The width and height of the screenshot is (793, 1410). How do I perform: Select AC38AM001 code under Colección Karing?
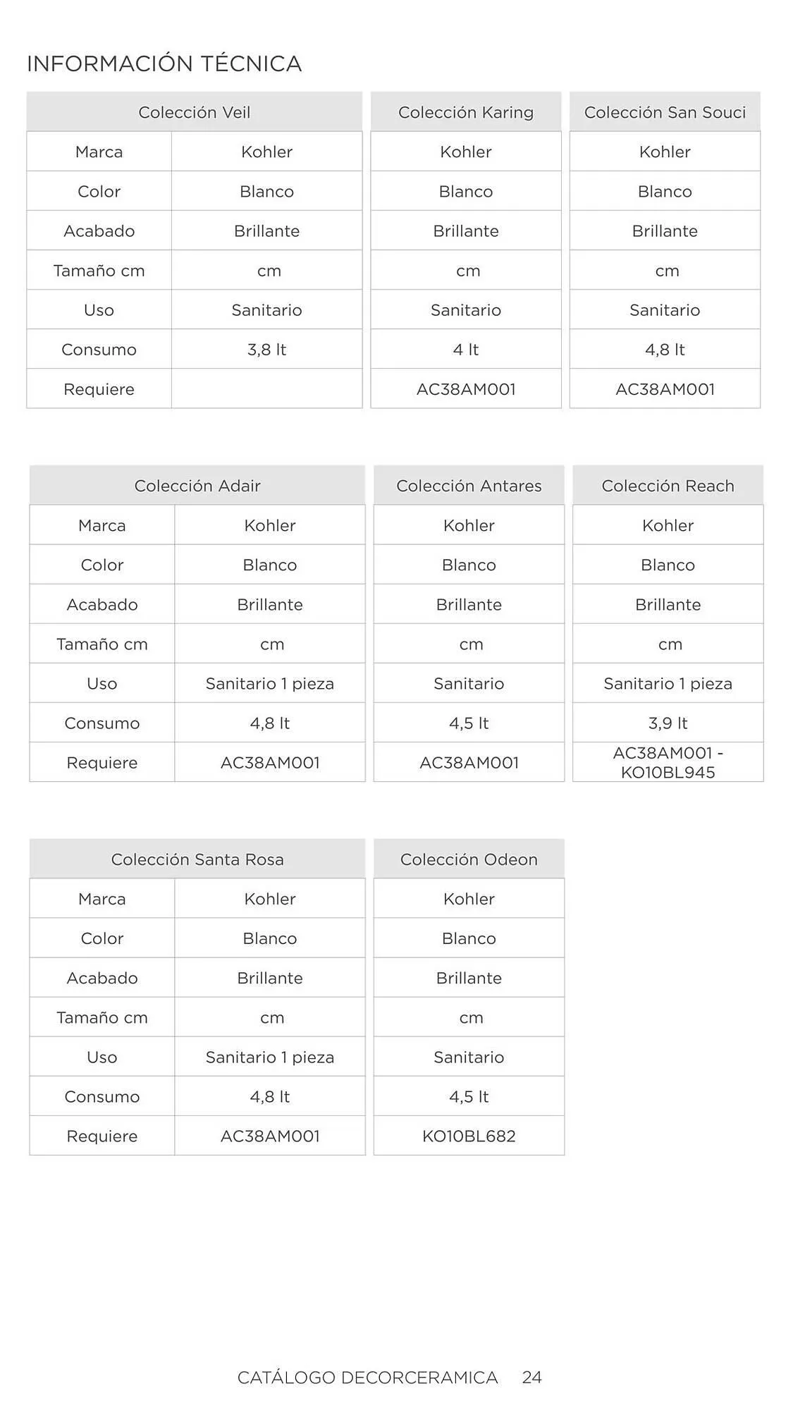466,389
